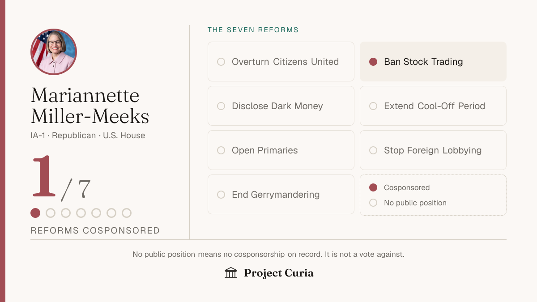Click the Project Curia logo text
The height and width of the screenshot is (302, 537).
pos(279,273)
